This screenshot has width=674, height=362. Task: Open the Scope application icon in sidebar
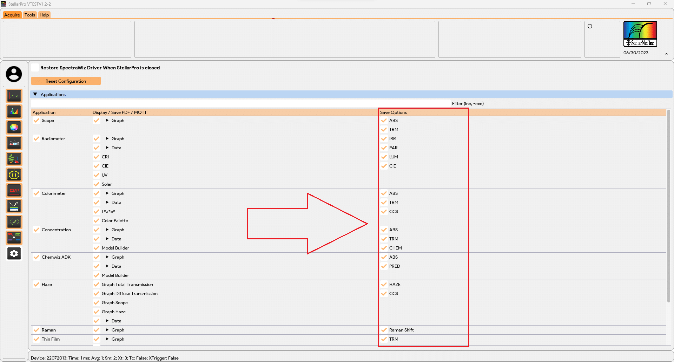coord(14,96)
